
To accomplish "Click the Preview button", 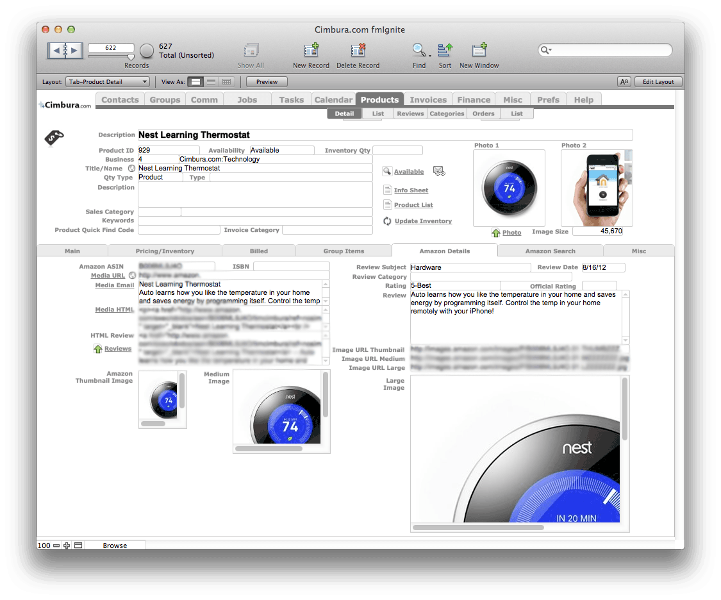I will pyautogui.click(x=267, y=82).
